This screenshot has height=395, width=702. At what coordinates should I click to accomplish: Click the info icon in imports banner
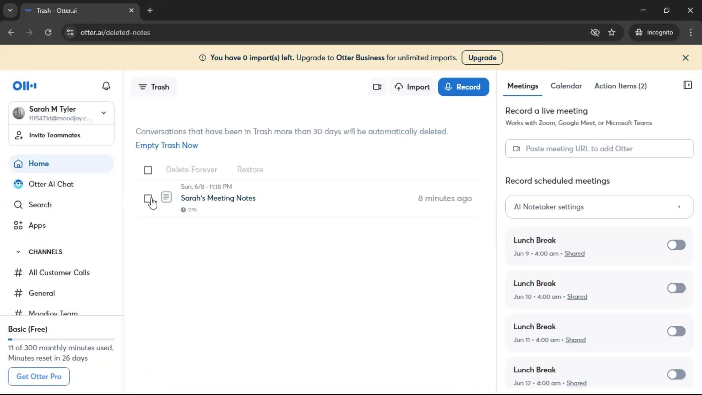[202, 58]
